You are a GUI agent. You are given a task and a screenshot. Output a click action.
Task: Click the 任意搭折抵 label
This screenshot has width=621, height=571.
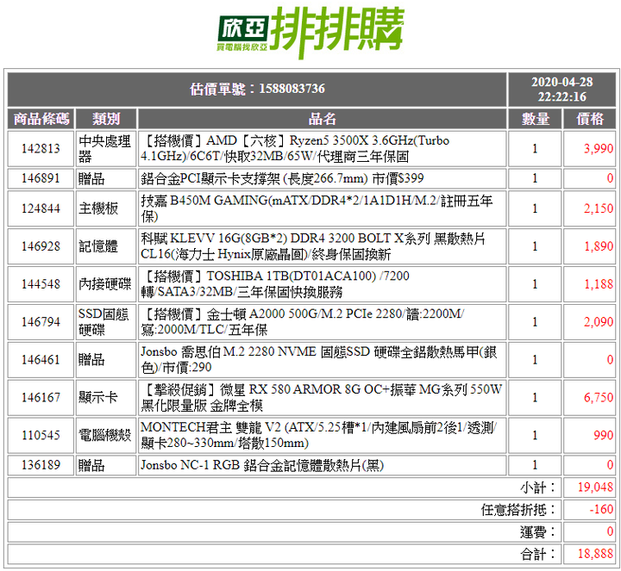[518, 510]
